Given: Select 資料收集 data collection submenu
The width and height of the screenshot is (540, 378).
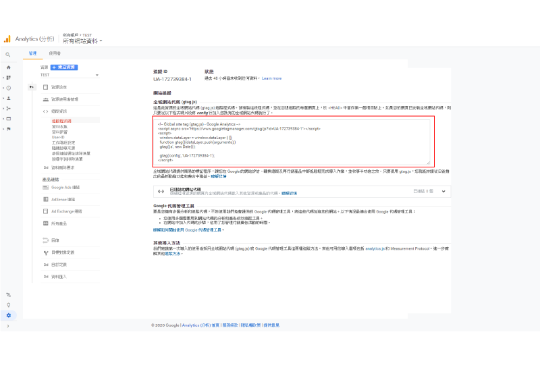Looking at the screenshot, I should point(59,127).
